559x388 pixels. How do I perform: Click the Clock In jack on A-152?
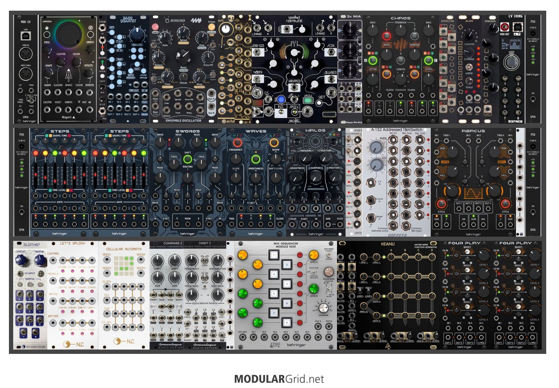(370, 200)
